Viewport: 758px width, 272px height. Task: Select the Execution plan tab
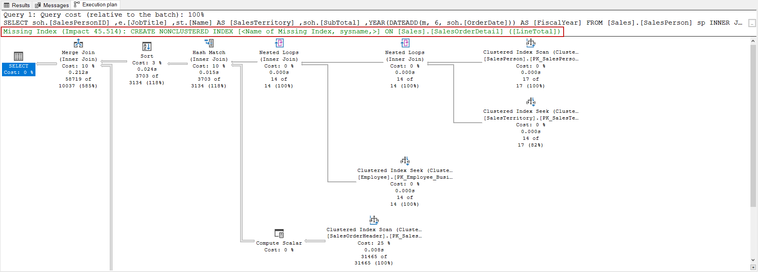[x=96, y=5]
